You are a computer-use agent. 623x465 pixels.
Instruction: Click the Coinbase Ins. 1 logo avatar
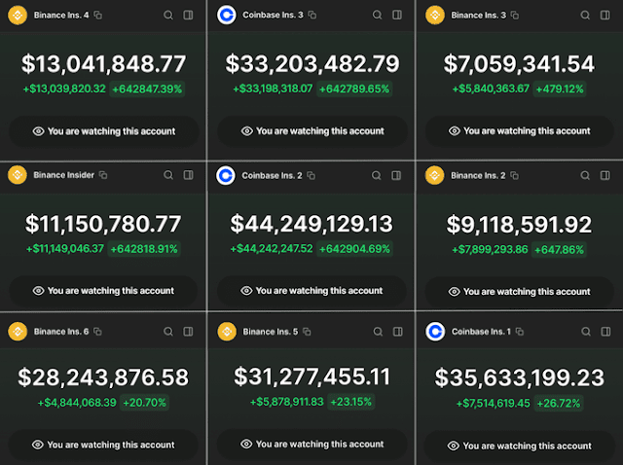435,332
